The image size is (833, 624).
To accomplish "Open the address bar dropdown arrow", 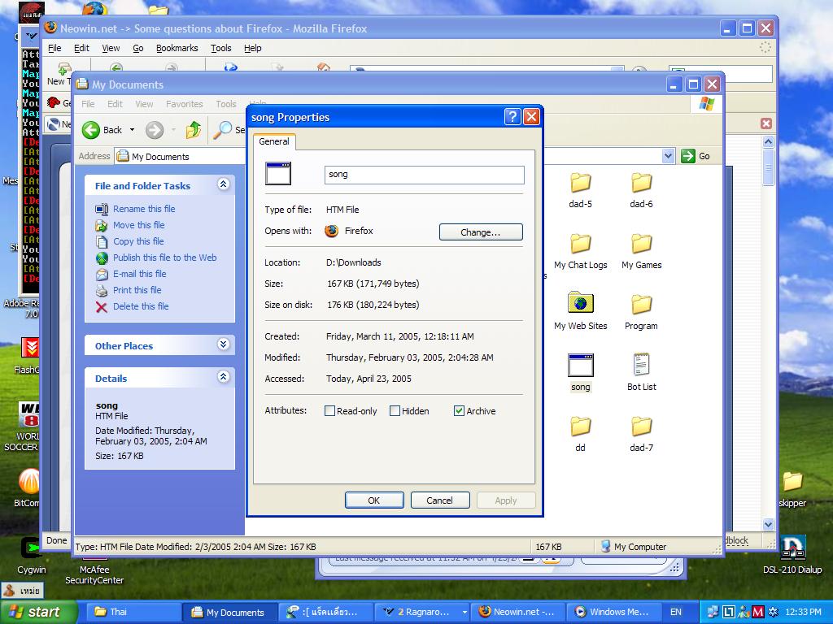I will coord(667,156).
